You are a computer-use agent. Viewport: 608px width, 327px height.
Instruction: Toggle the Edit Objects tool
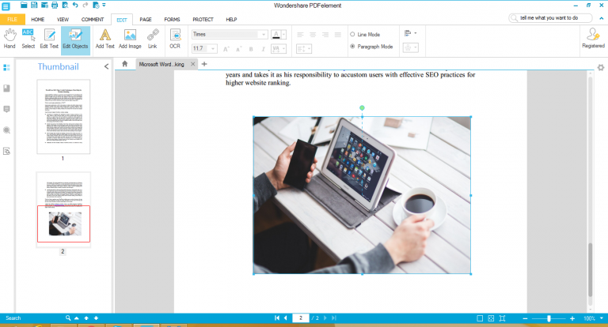pos(76,38)
